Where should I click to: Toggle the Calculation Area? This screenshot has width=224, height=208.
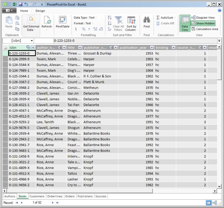(205, 29)
